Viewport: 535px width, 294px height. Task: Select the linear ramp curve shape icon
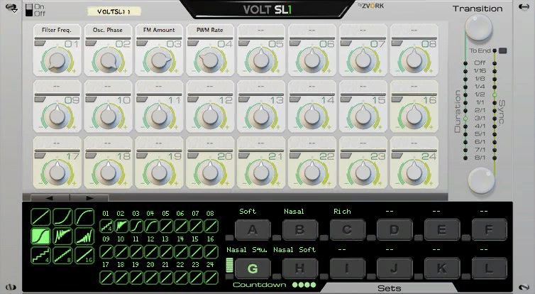click(x=41, y=217)
